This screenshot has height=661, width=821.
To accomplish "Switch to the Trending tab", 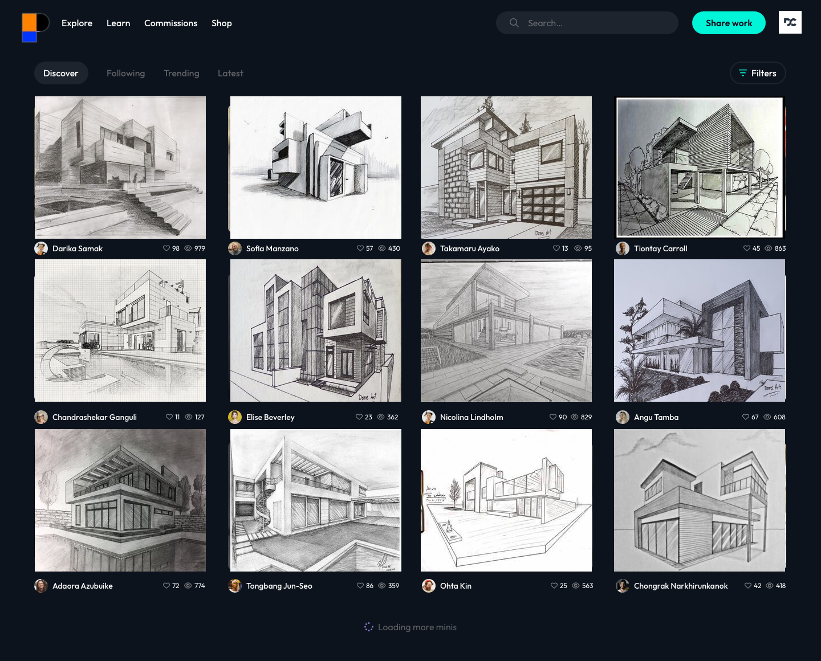I will (x=181, y=74).
